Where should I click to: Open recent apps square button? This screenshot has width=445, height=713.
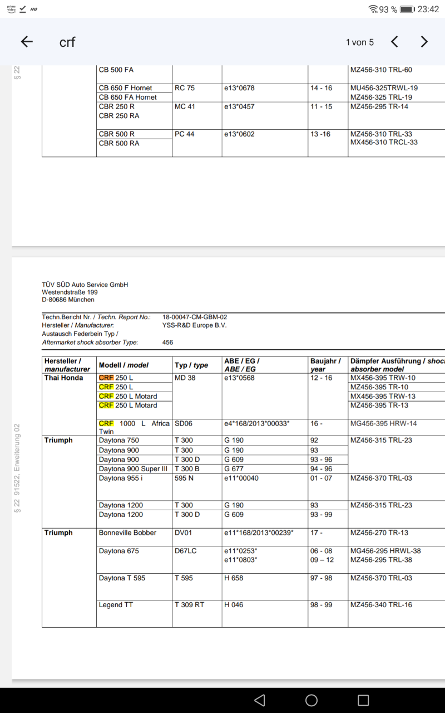coord(363,700)
